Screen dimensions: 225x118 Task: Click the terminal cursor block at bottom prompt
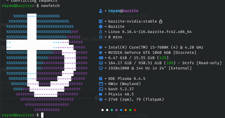tap(42, 115)
